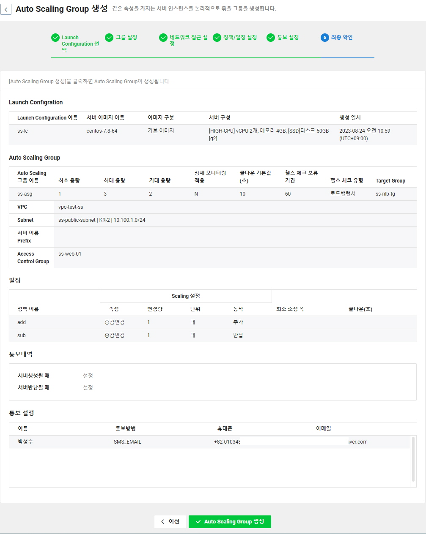The height and width of the screenshot is (534, 426).
Task: Click the sub policy row name
Action: coord(22,335)
